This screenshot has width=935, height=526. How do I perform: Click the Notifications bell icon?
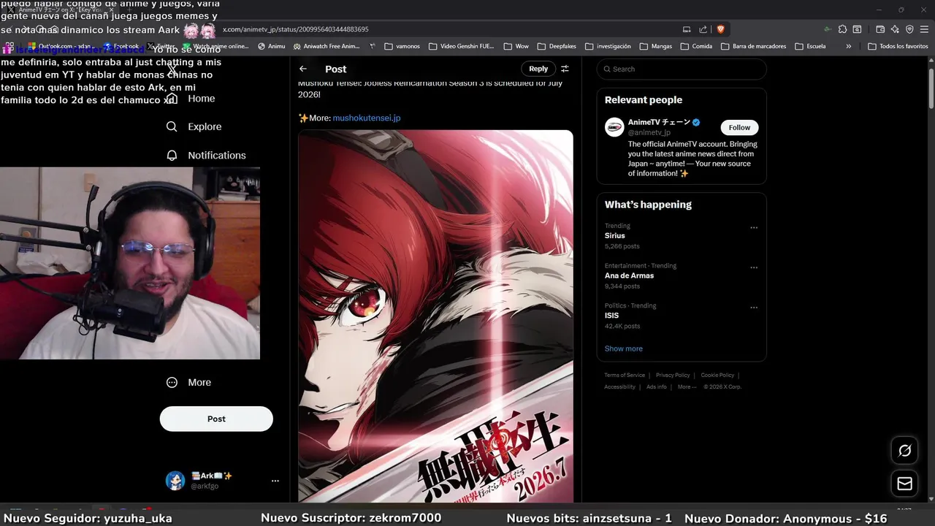click(172, 156)
